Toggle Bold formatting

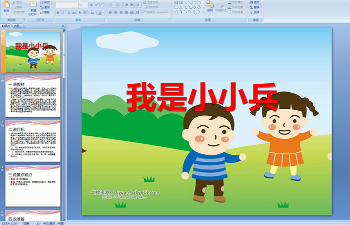(x=58, y=13)
